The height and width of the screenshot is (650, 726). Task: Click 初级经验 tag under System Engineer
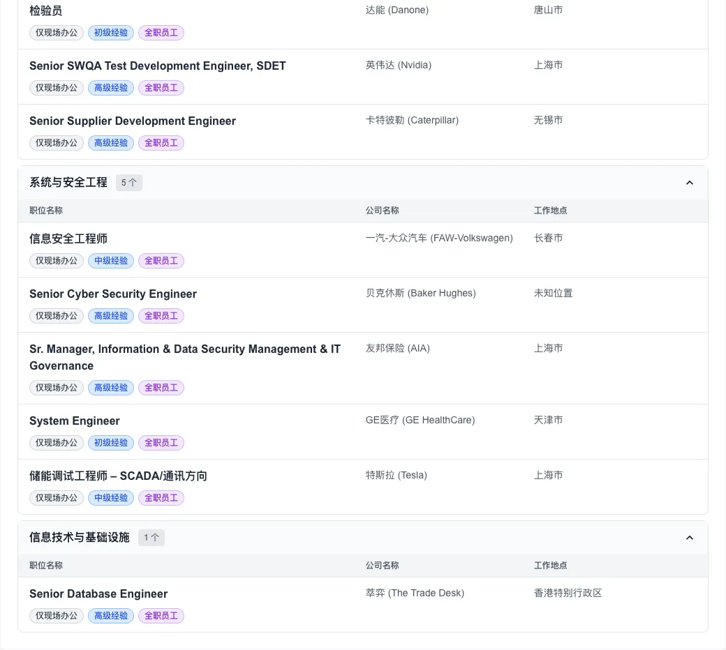111,442
